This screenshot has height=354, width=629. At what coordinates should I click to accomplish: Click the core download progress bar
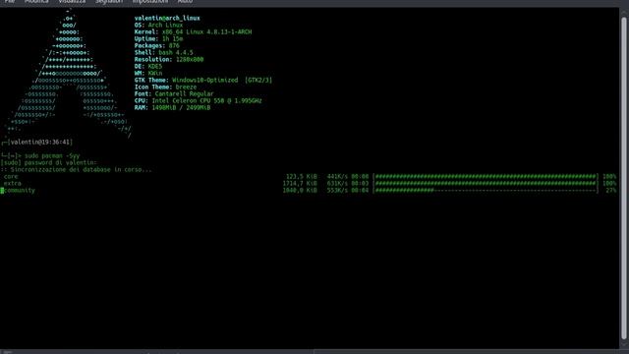point(486,177)
